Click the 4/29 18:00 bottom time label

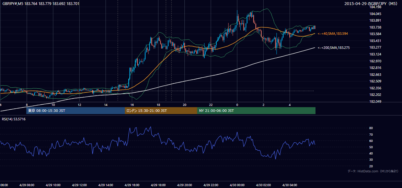pos(158,185)
